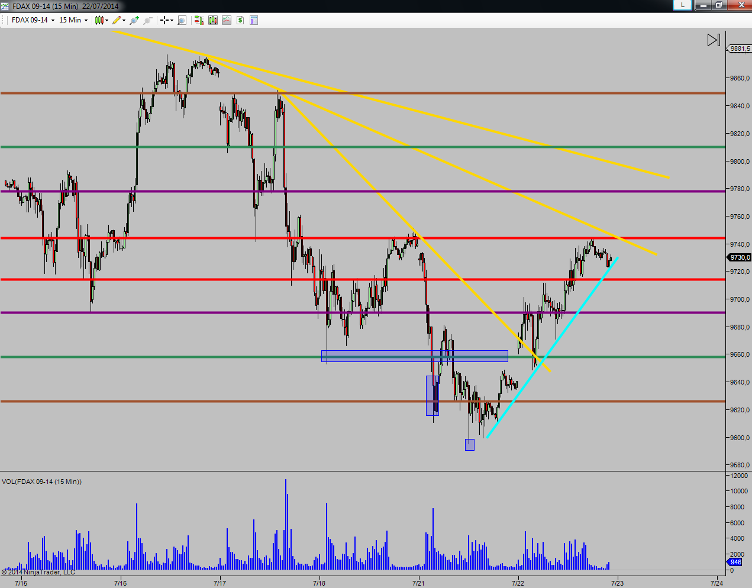Expand the cursor type dropdown arrow
752x588 pixels.
(x=172, y=20)
